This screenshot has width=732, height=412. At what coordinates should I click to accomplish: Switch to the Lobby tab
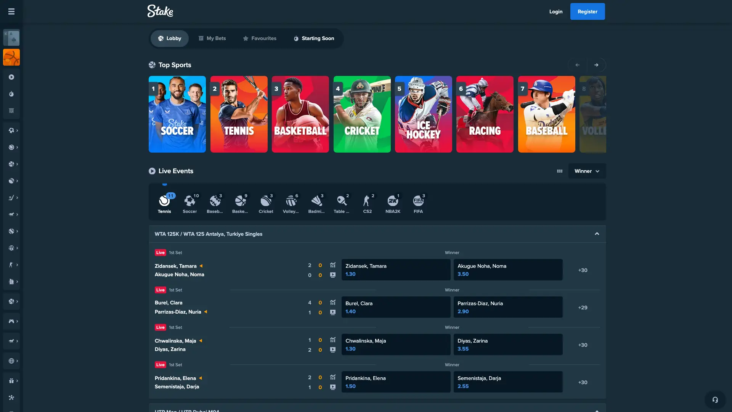pos(170,39)
